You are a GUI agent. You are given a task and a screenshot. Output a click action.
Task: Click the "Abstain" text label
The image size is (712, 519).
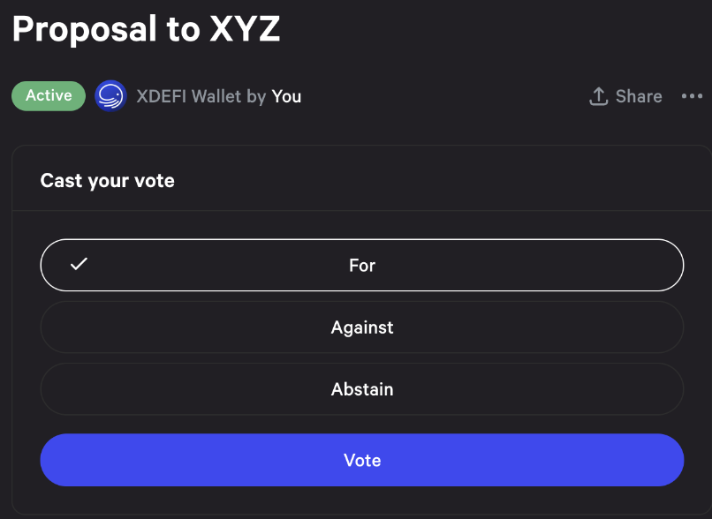362,389
